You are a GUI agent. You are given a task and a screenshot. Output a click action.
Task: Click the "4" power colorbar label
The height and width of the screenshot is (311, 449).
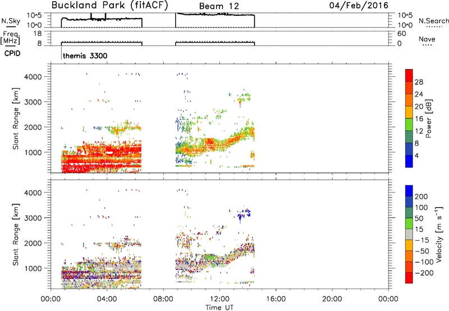[416, 155]
